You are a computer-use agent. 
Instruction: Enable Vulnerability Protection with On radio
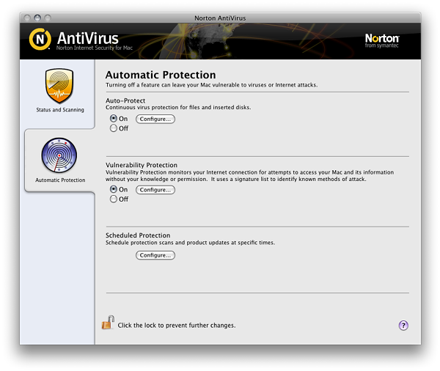[x=114, y=189]
